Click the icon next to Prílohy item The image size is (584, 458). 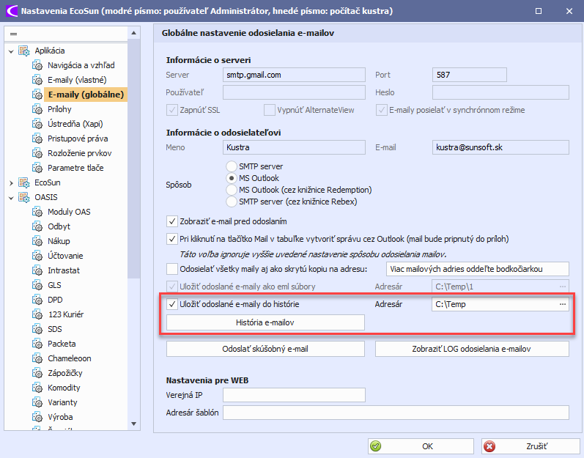(37, 109)
